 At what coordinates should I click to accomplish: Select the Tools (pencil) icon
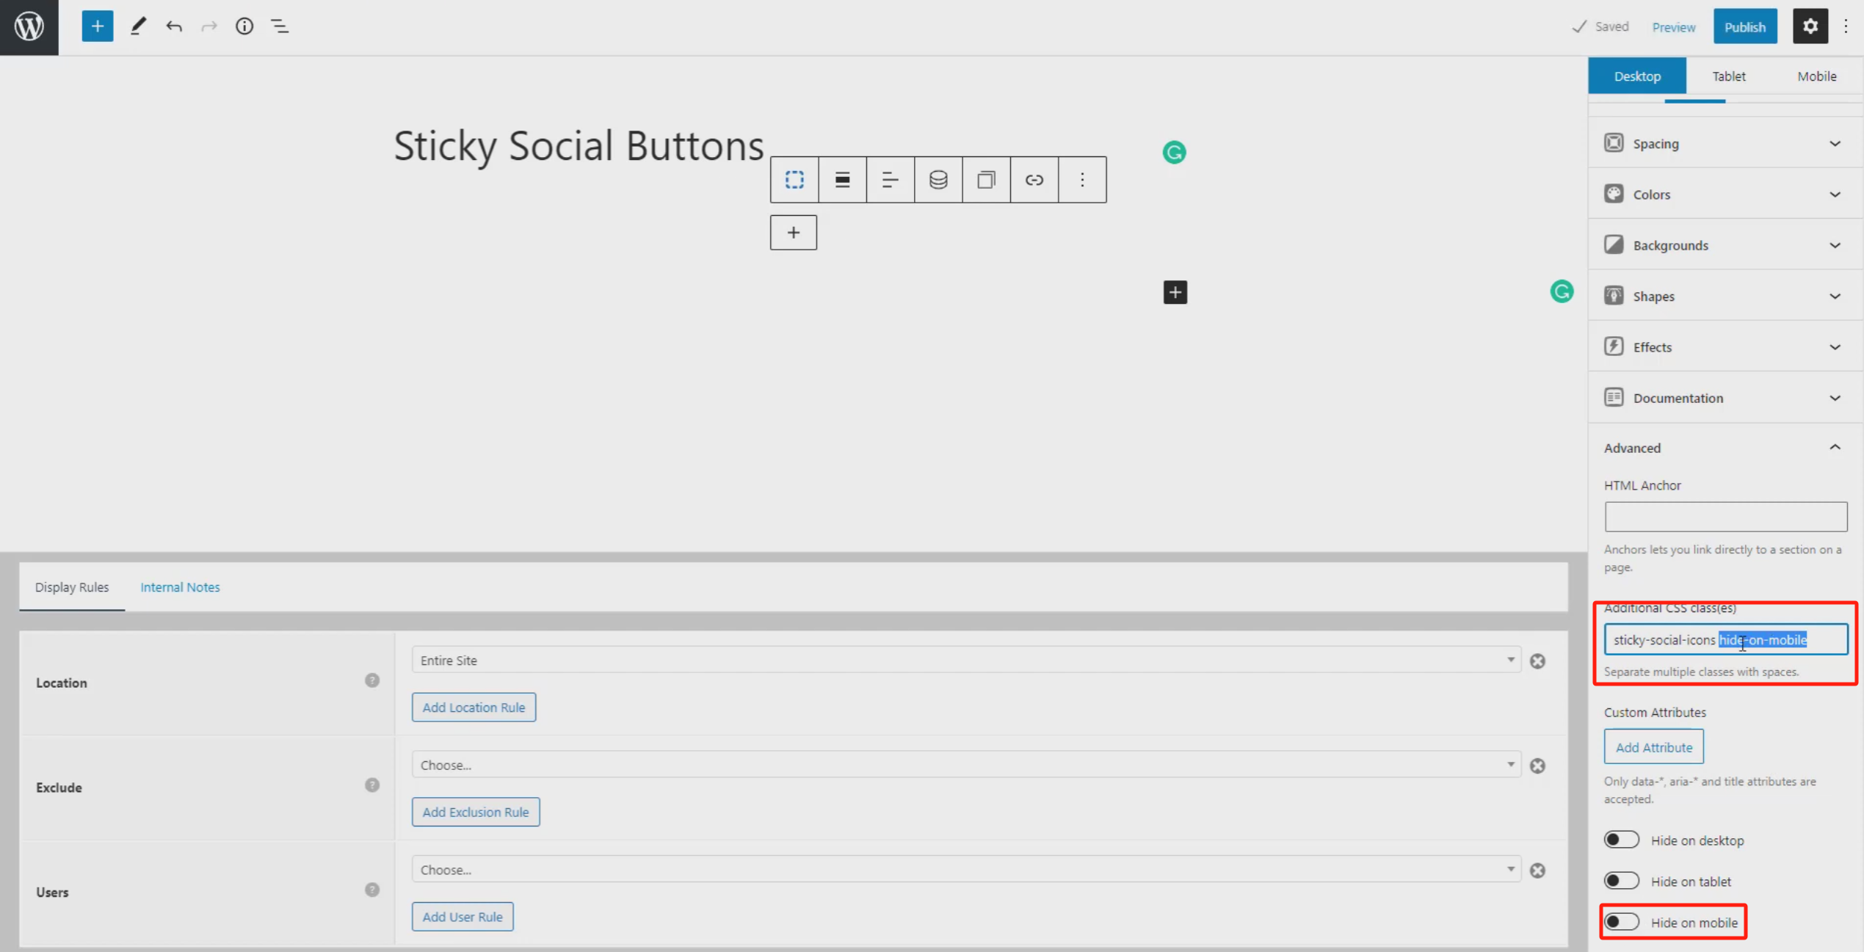pyautogui.click(x=137, y=26)
